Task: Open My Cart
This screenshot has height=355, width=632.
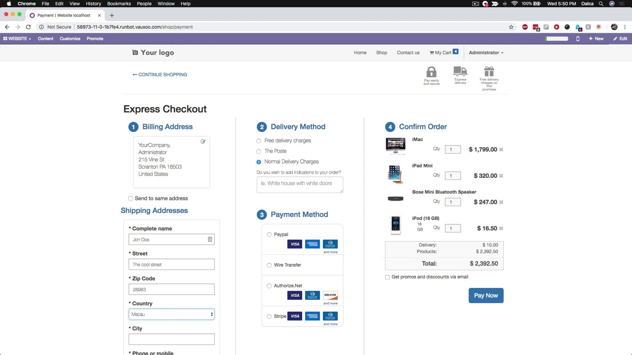Action: pyautogui.click(x=443, y=52)
